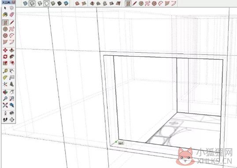
Task: Pick the Tape Measure tool
Action: [x=5, y=71]
